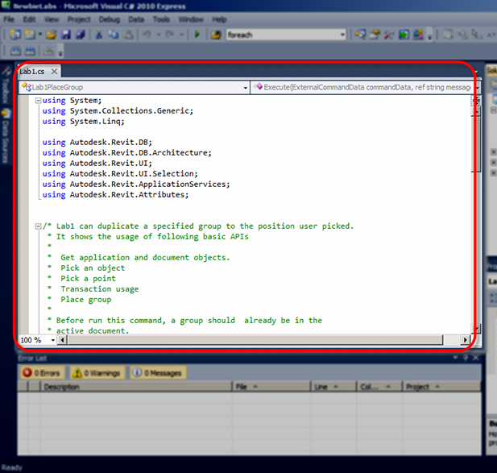This screenshot has height=473, width=497.
Task: Sort Error List by Line column
Action: (x=333, y=387)
